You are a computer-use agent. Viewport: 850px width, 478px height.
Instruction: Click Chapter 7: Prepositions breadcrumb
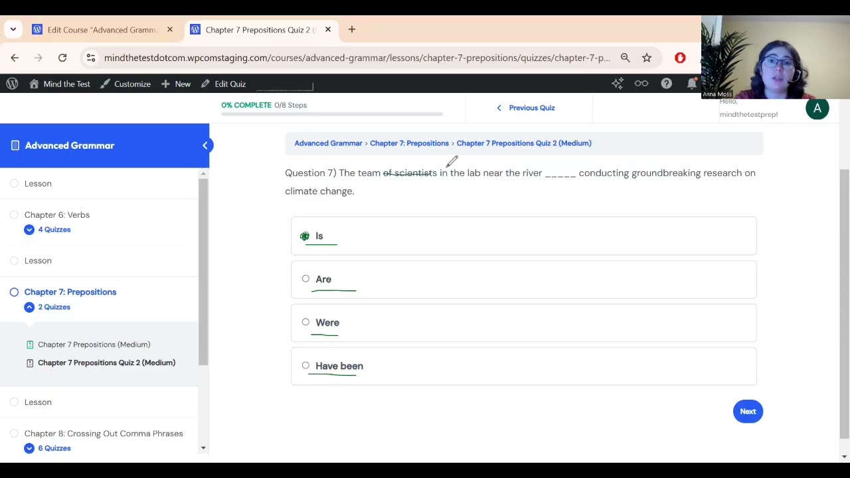point(409,143)
